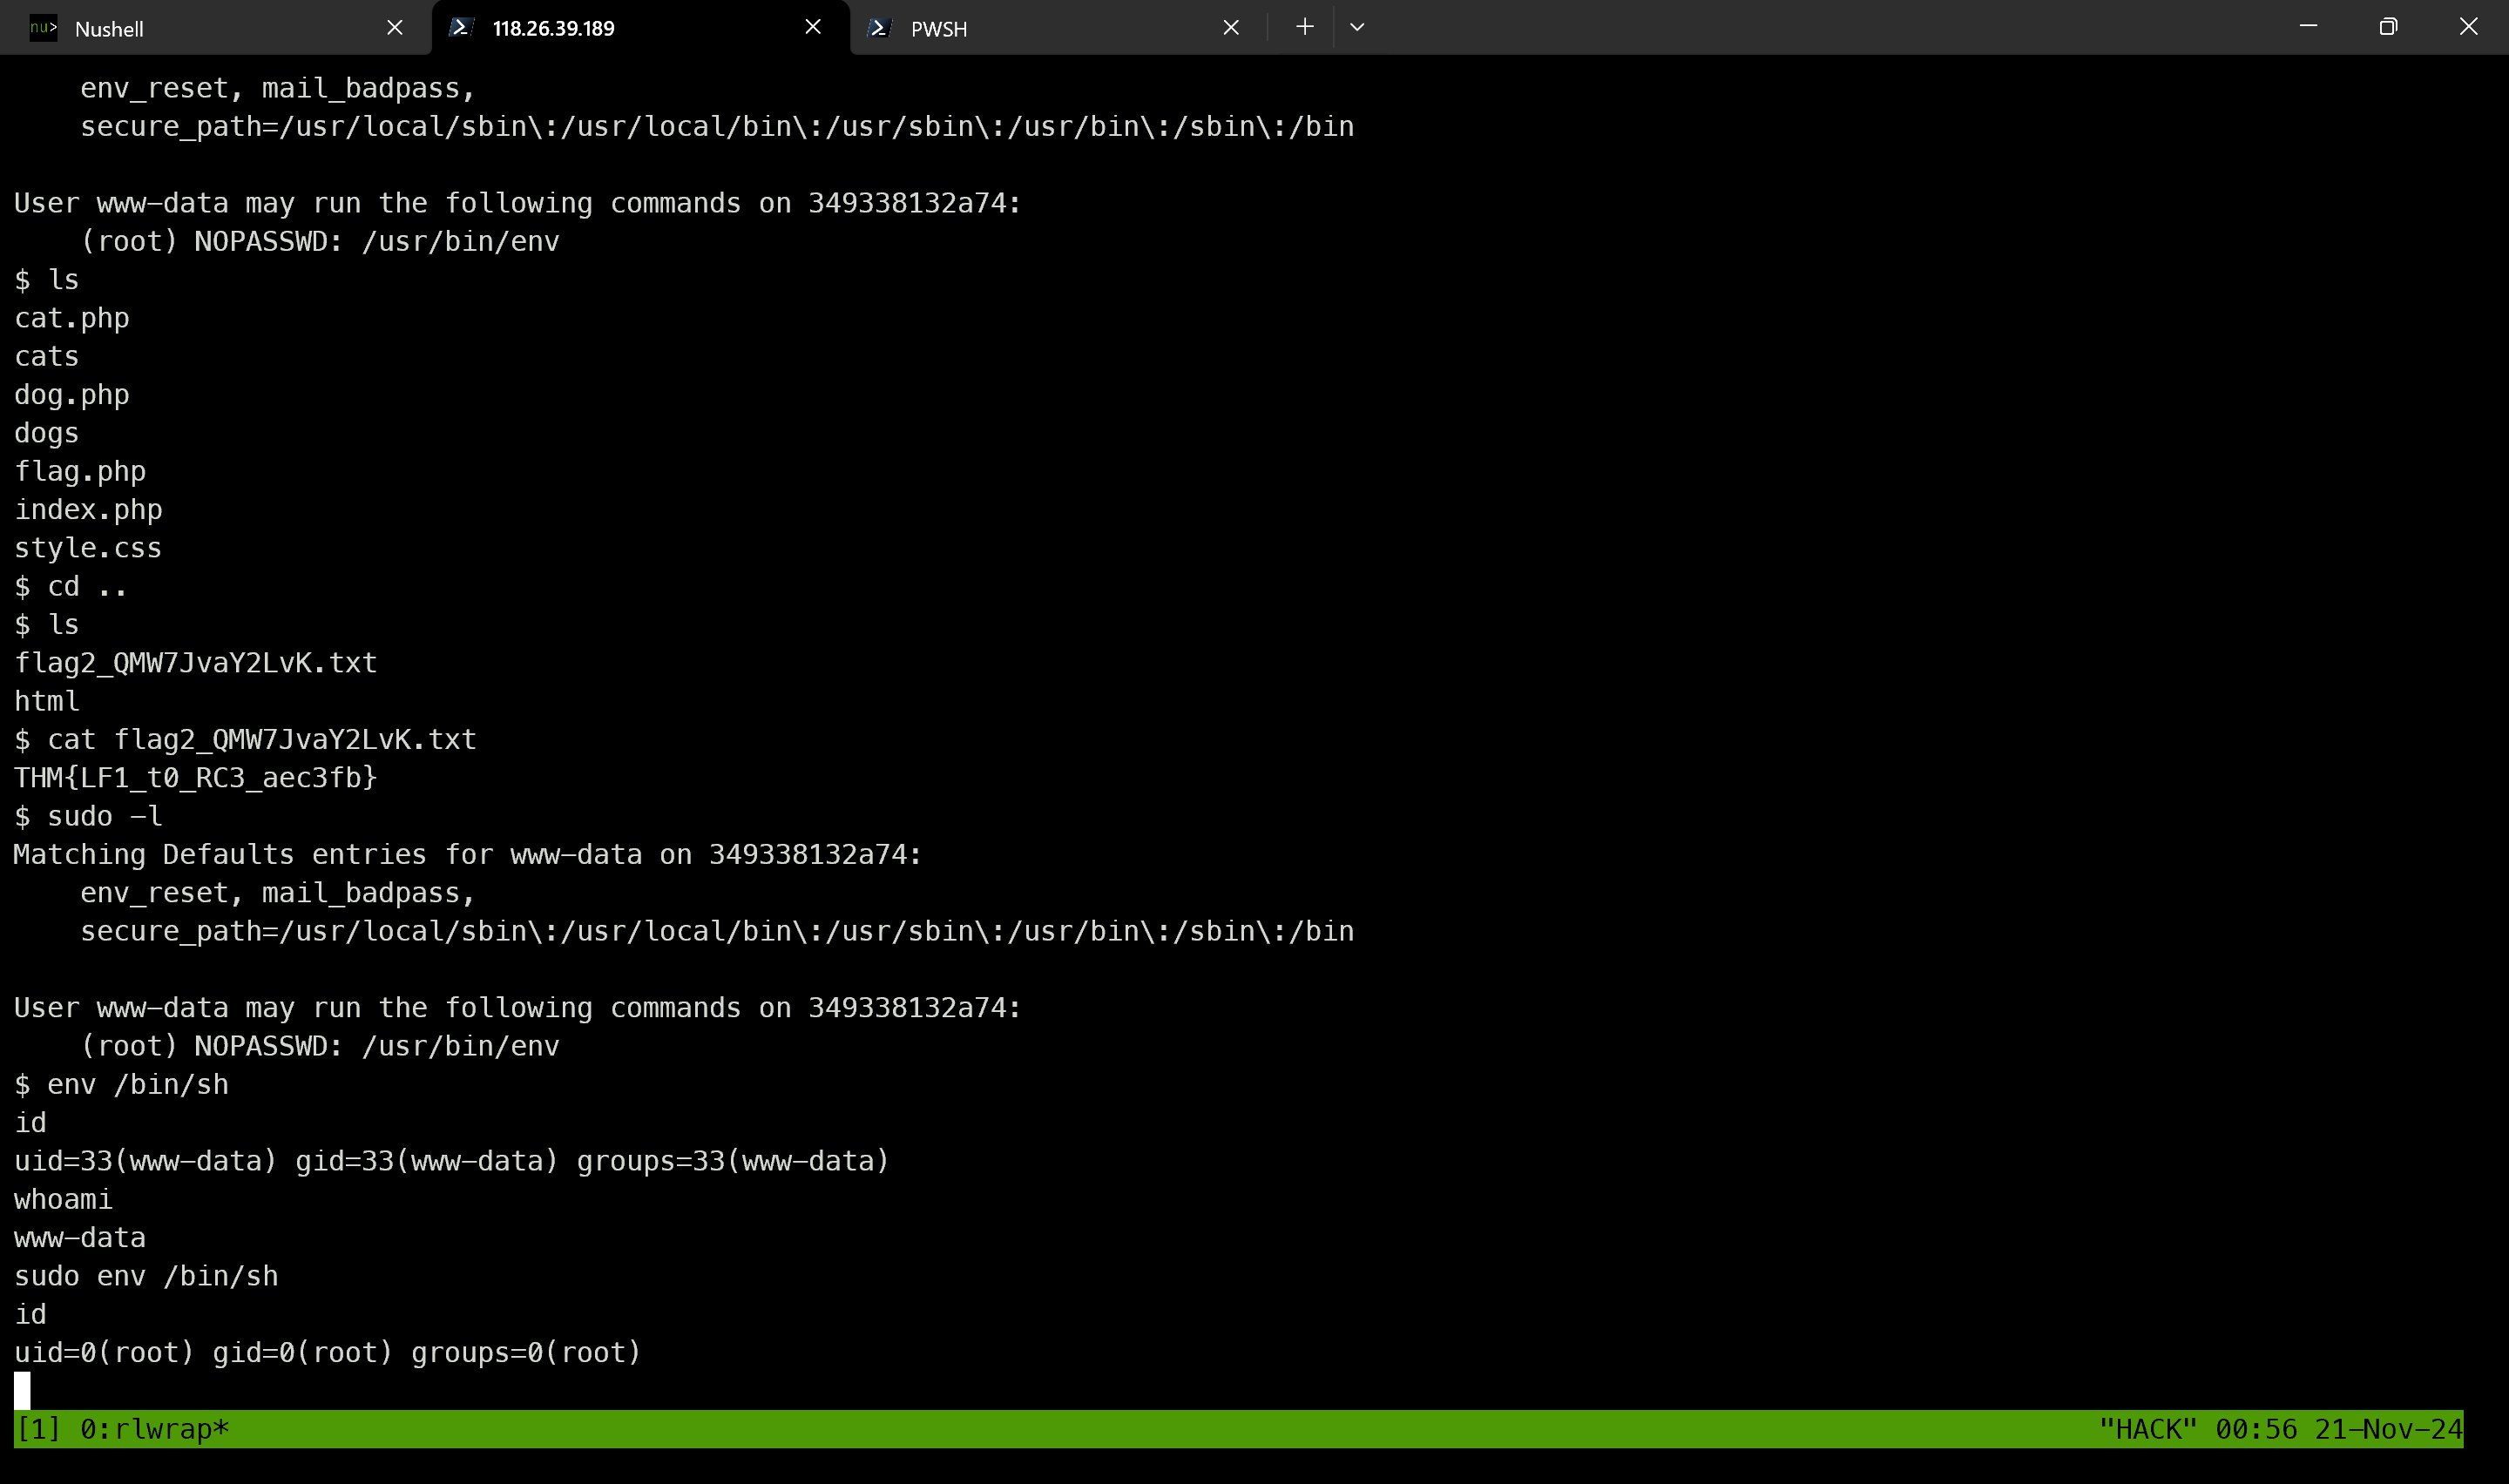Click the '$ cd ..' command line
Screen dimensions: 2509x1484
pos(71,586)
